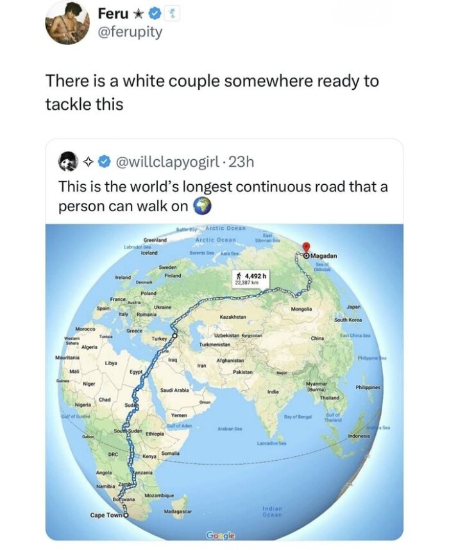
Task: Click the affiliate badge next to Feru's checkmark
Action: coord(173,14)
